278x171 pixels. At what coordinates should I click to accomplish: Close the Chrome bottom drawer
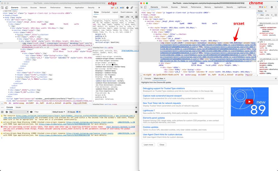tap(276, 79)
